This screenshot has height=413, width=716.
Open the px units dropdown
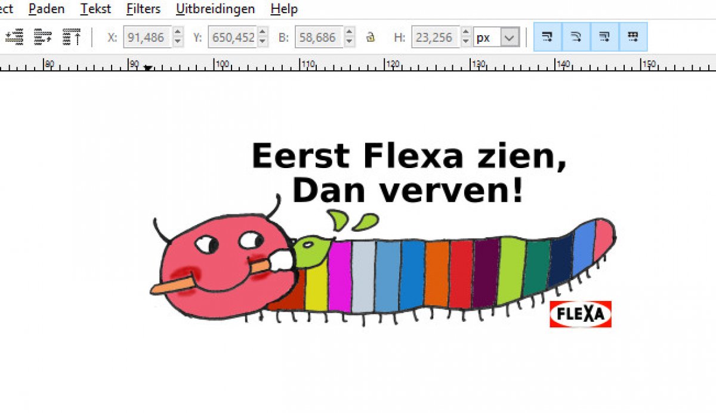coord(496,38)
